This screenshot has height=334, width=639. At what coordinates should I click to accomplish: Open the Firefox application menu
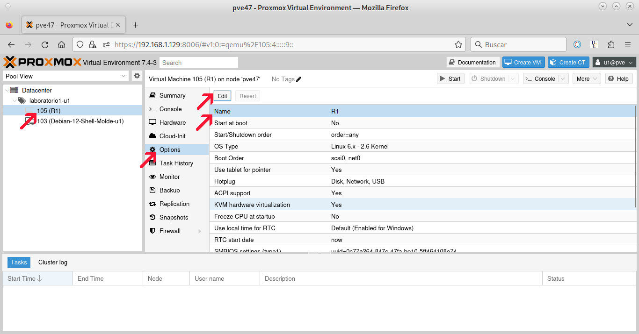coord(628,44)
